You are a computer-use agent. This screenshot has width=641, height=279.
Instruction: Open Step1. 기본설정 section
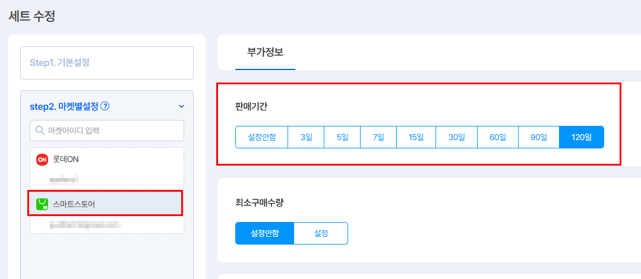107,63
